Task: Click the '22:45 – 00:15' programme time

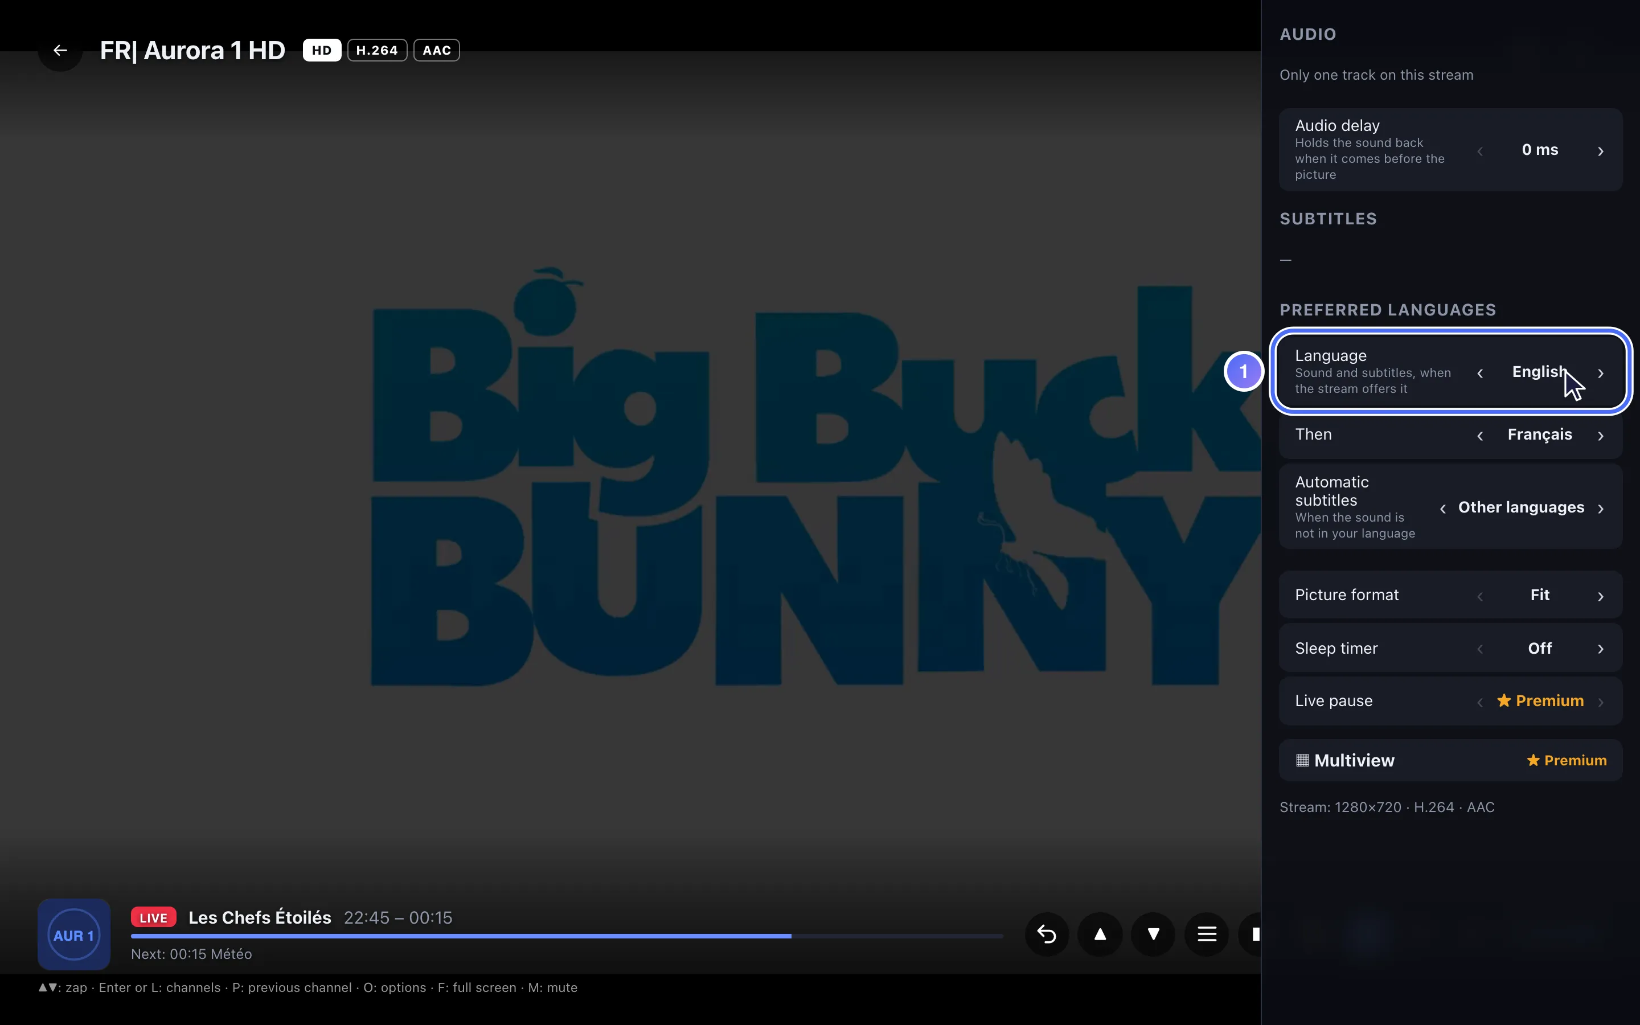Action: tap(398, 917)
